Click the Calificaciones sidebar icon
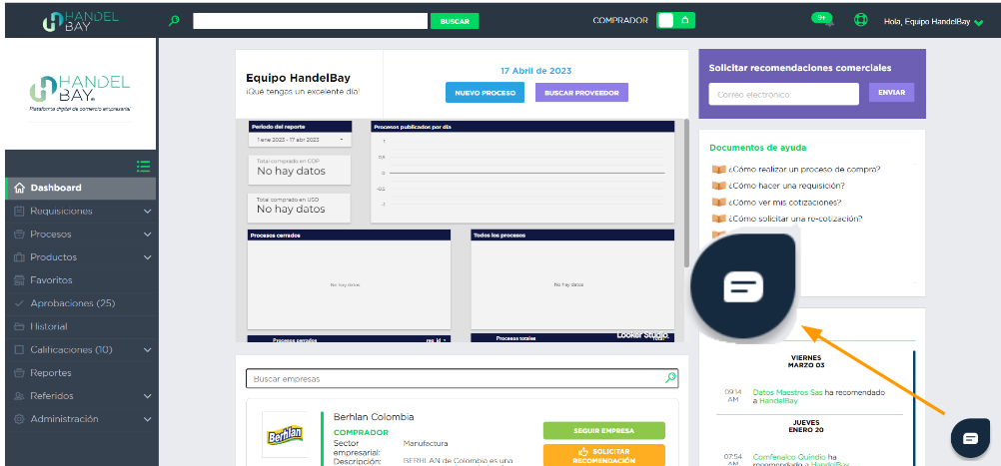This screenshot has height=466, width=1001. tap(19, 350)
